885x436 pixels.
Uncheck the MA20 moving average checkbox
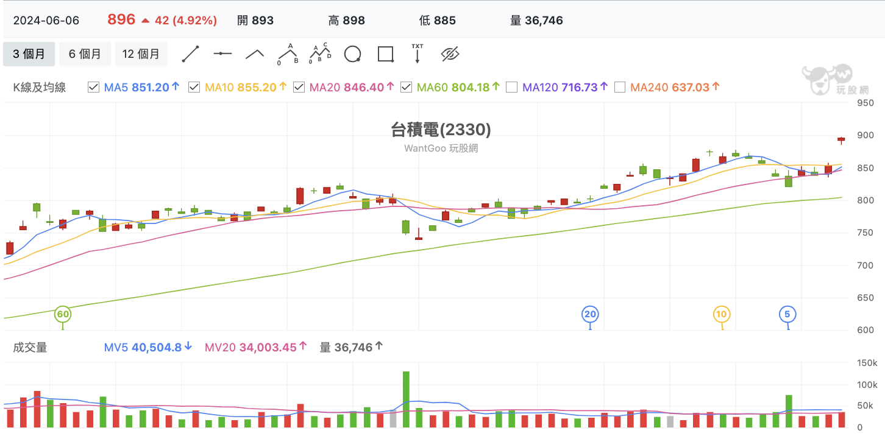(x=299, y=87)
